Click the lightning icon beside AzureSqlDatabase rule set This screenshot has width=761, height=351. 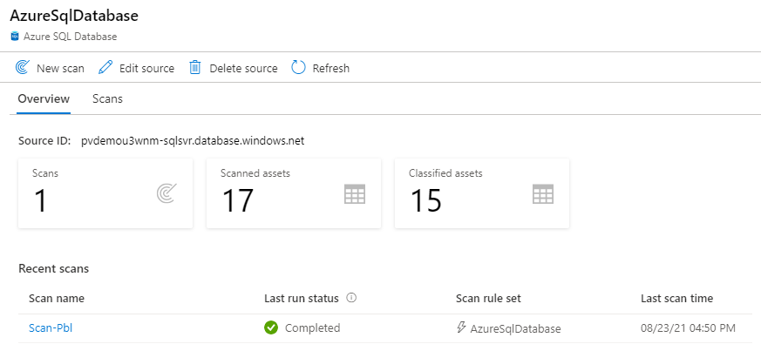click(x=461, y=327)
